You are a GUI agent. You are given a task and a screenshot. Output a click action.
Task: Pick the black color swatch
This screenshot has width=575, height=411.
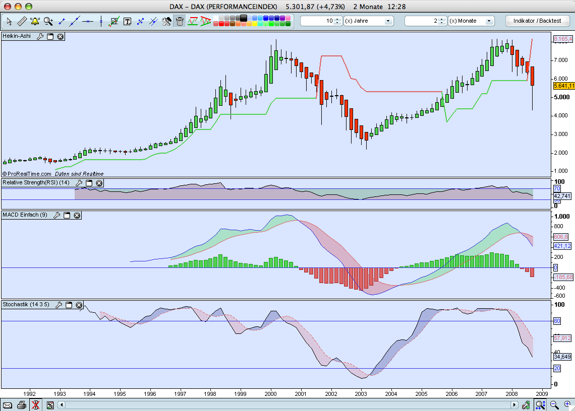pos(244,18)
